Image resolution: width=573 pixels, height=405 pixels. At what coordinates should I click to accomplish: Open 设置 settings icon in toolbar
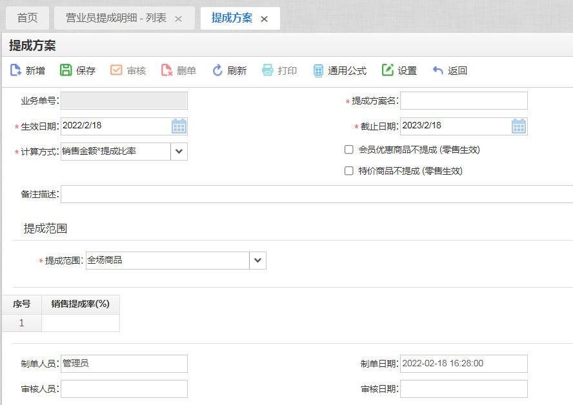point(388,70)
